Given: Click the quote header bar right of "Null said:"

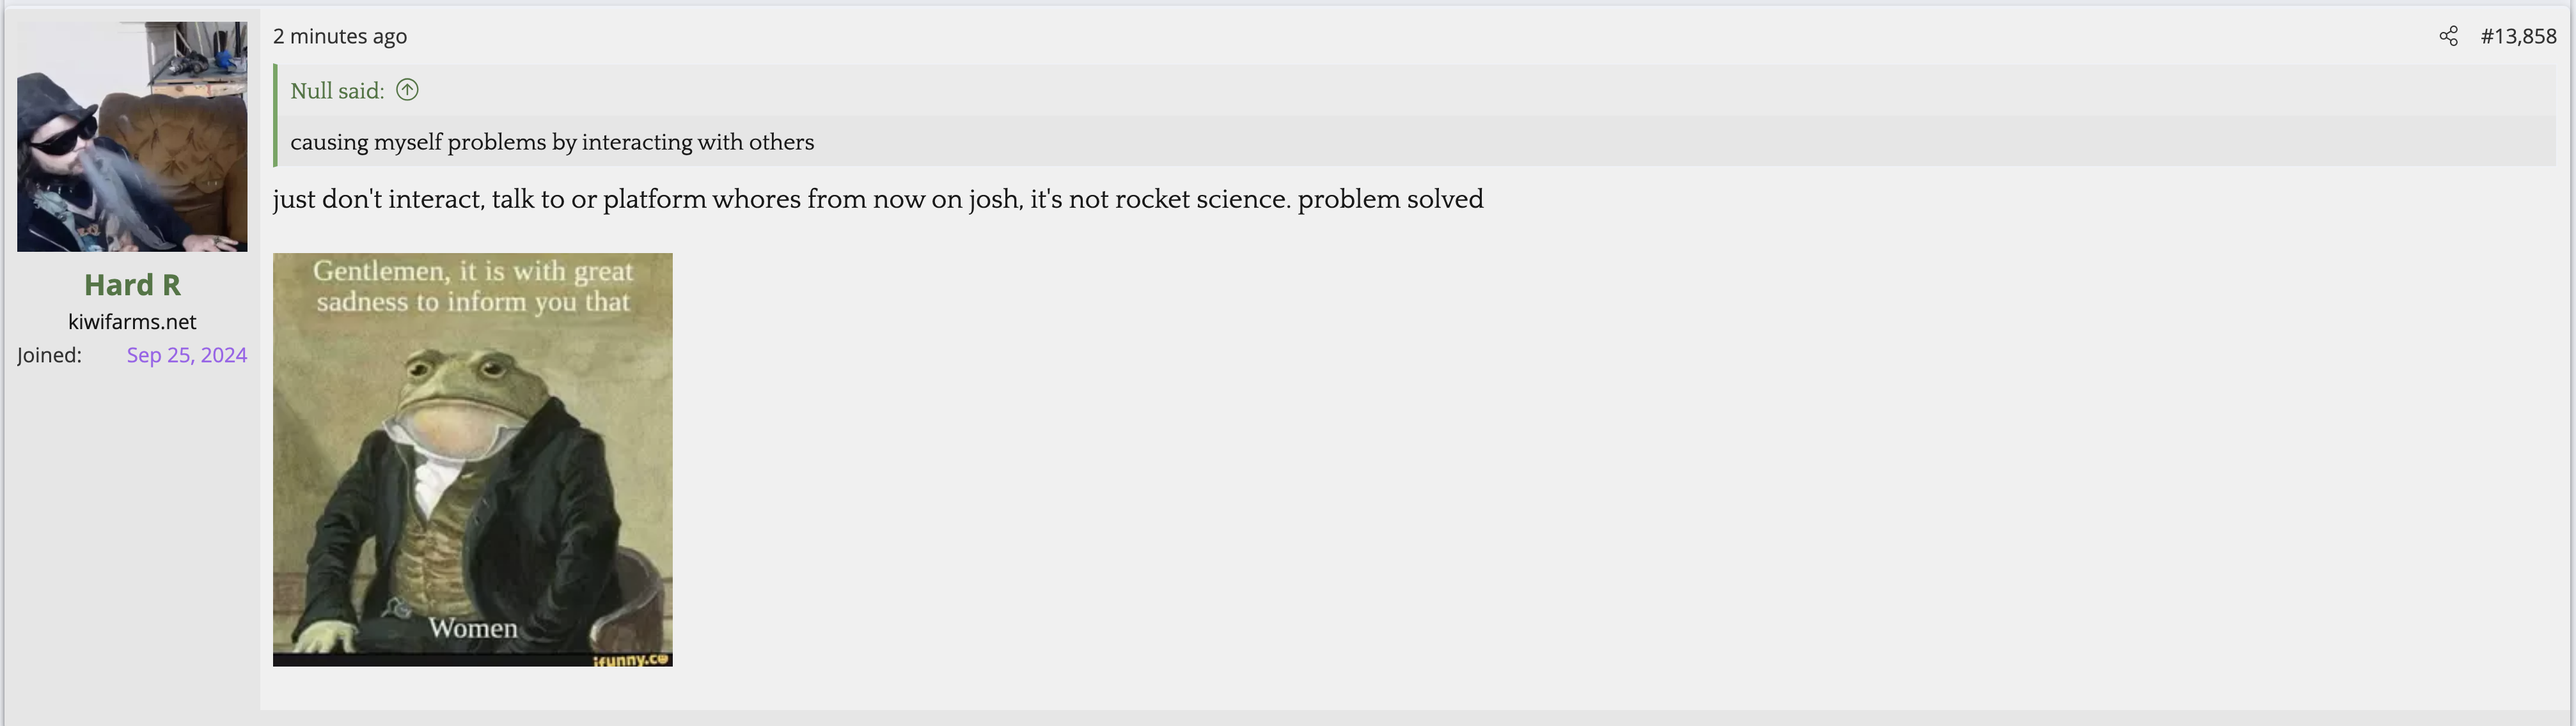Looking at the screenshot, I should (x=1400, y=91).
